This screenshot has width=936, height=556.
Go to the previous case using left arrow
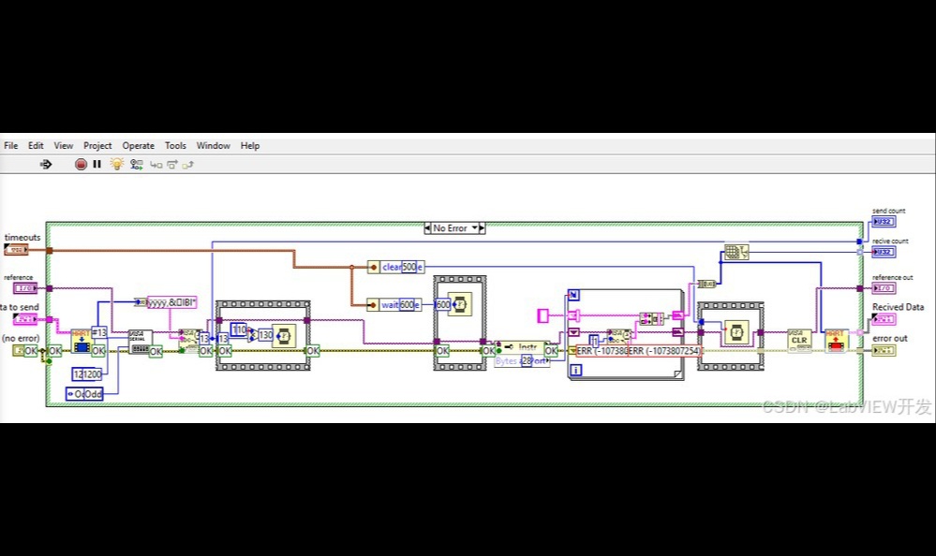[x=427, y=227]
